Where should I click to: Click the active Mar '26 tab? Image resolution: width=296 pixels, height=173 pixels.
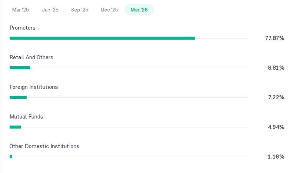(139, 10)
